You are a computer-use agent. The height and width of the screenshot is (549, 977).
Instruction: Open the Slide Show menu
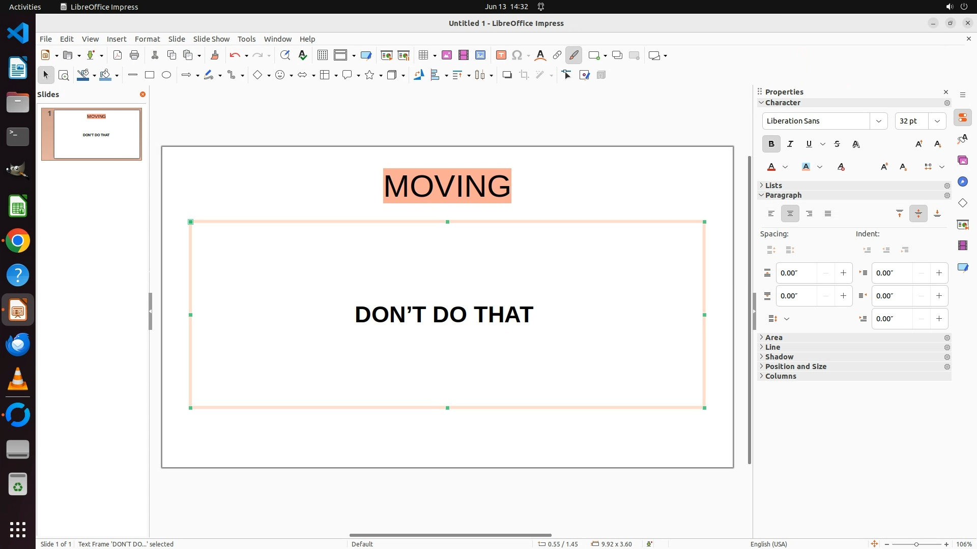[x=211, y=39]
